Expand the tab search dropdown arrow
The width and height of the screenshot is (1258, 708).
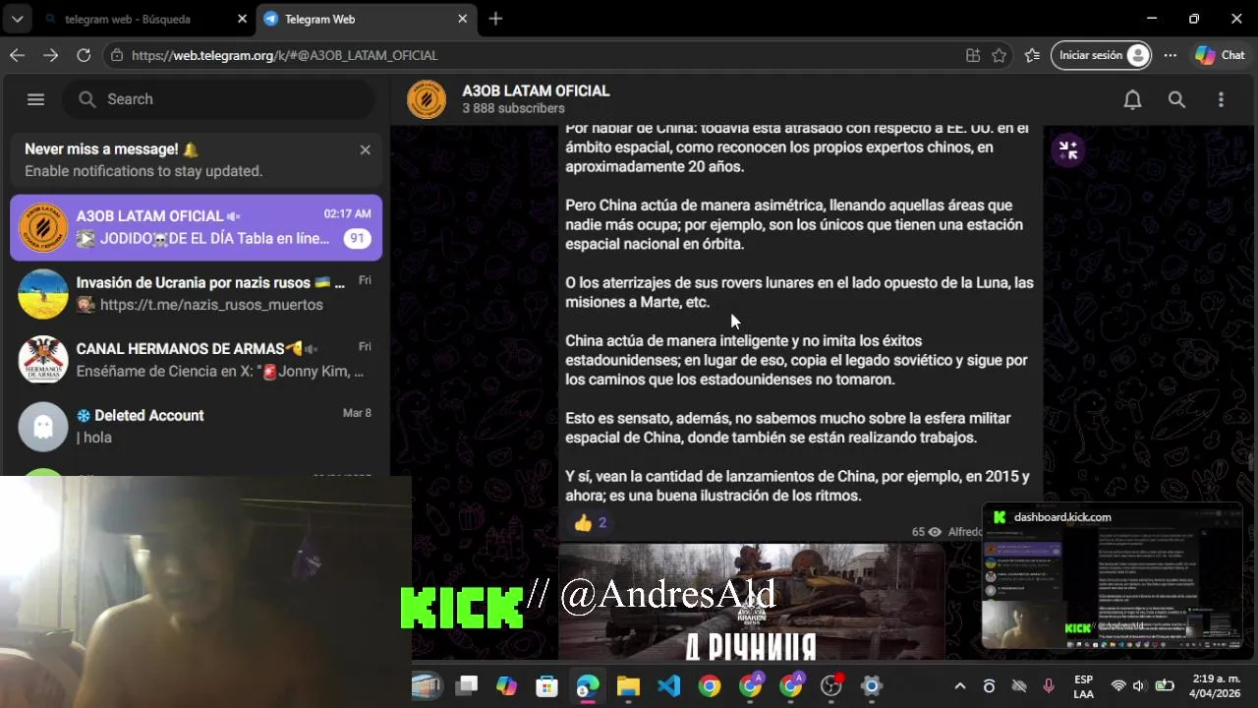[x=17, y=19]
